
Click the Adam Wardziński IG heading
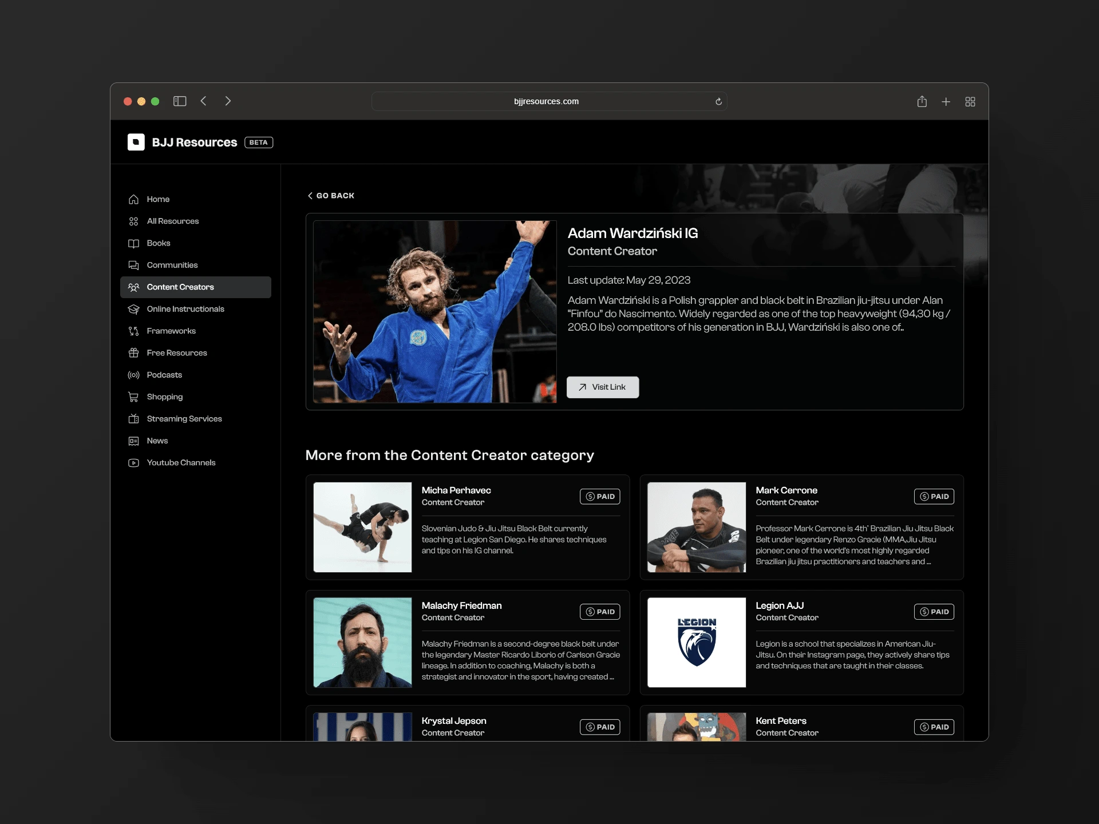tap(632, 233)
